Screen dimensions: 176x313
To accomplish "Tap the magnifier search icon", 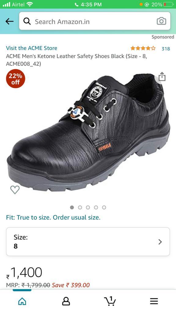I will pos(27,21).
